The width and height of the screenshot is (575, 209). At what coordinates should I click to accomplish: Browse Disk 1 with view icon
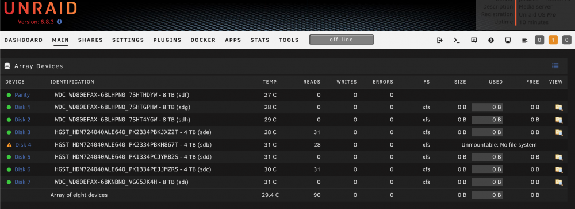click(558, 108)
